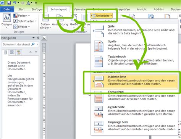Open the Ansicht ribbon tab
The height and width of the screenshot is (139, 181).
pyautogui.click(x=142, y=9)
